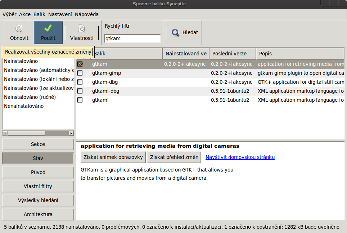347x233 pixels.
Task: Switch to Architektura view
Action: pyautogui.click(x=38, y=214)
